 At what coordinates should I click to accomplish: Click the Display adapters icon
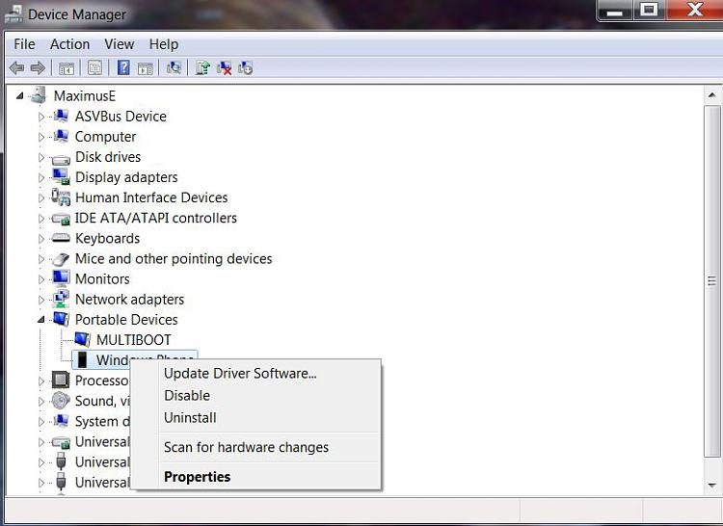[x=61, y=176]
